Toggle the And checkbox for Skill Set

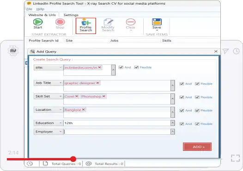click(x=182, y=97)
